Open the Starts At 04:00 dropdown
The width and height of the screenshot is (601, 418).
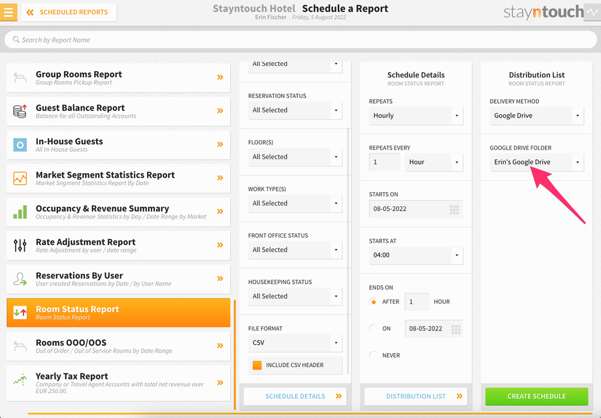pos(416,255)
